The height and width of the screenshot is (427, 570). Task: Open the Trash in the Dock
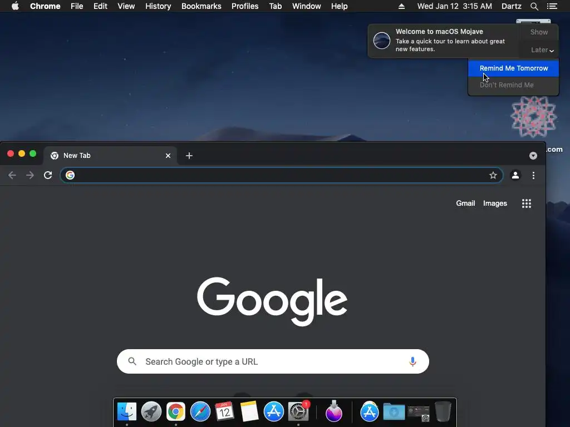[443, 411]
